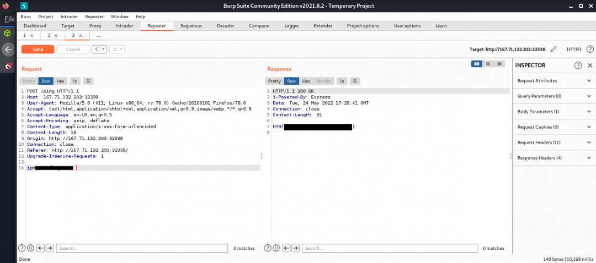Viewport: 596px width, 263px height.
Task: Select Render view in Response panel
Action: pyautogui.click(x=323, y=81)
